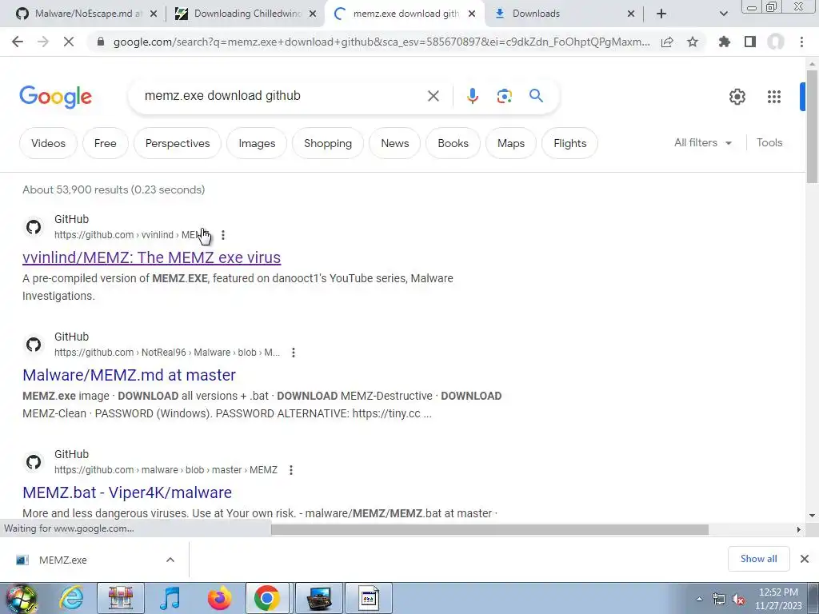Open a new browser tab
The image size is (819, 614).
661,14
